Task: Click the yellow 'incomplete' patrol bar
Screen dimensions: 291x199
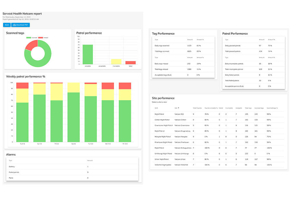Action: tap(116, 61)
